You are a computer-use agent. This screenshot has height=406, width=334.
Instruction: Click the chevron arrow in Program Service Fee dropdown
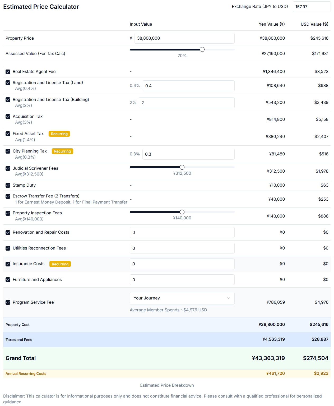coord(228,298)
